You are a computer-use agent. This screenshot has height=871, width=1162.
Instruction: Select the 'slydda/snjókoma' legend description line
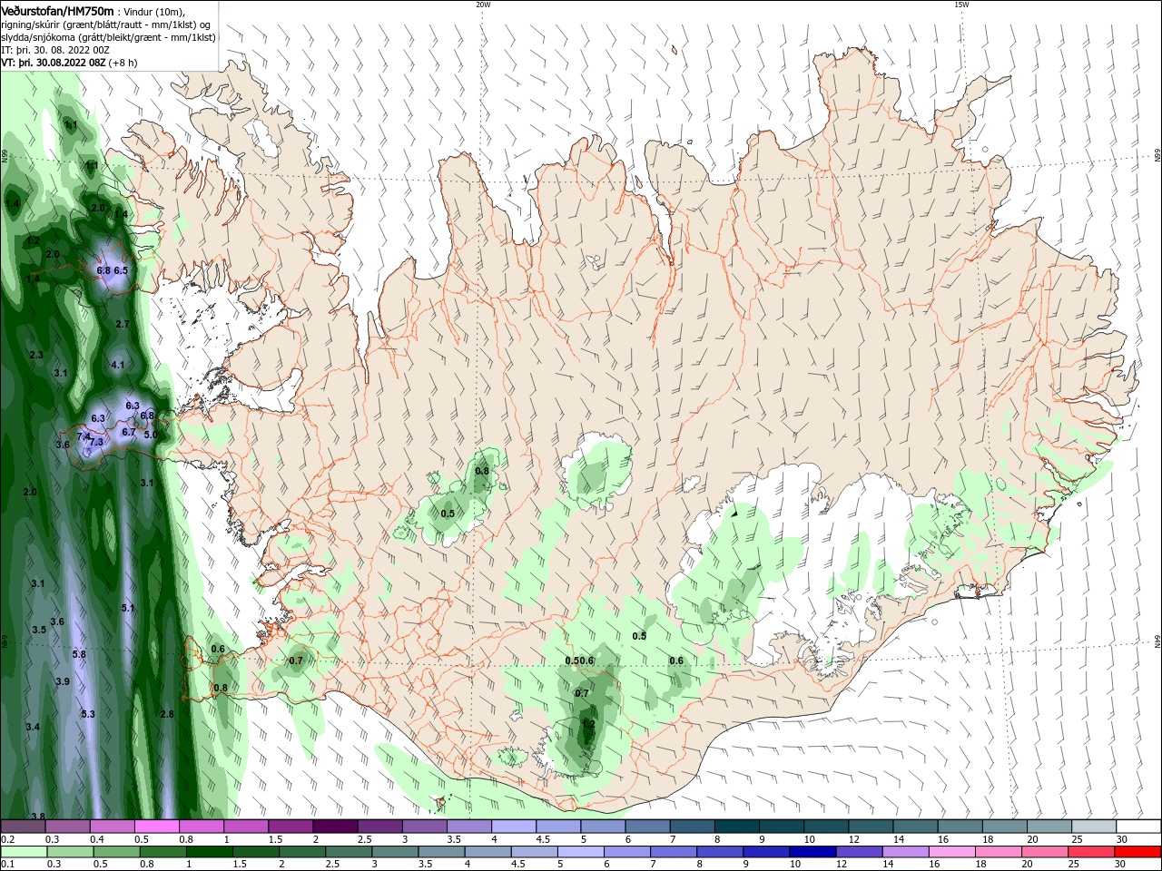108,37
